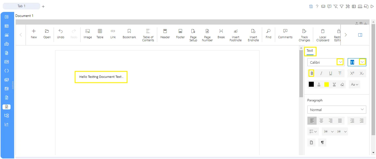The height and width of the screenshot is (159, 376).
Task: Click the font color A button
Action: click(319, 84)
